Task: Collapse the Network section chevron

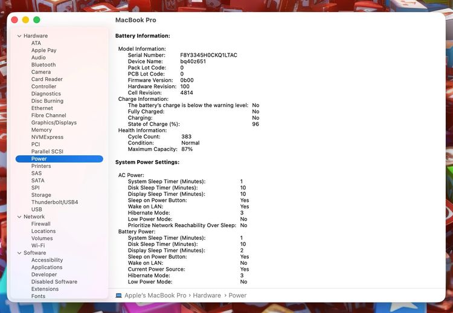Action: (19, 217)
